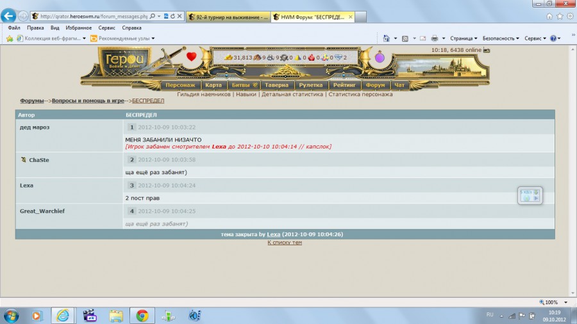Click the IE home icon
The width and height of the screenshot is (577, 324).
click(549, 16)
